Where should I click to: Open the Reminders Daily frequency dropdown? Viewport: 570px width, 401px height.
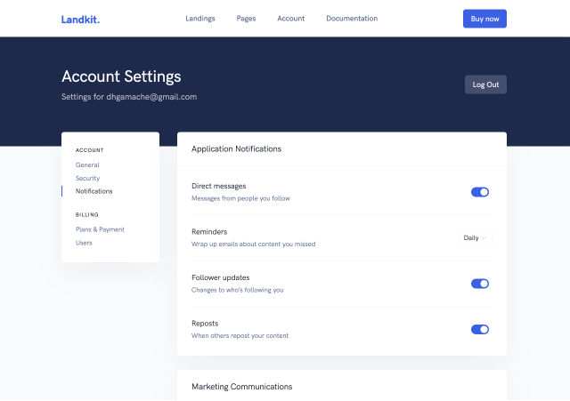coord(476,238)
